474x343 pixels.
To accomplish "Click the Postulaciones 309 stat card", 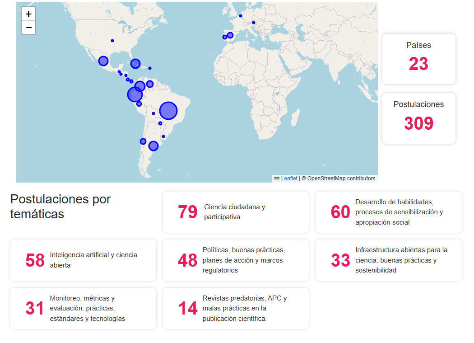I will [418, 118].
